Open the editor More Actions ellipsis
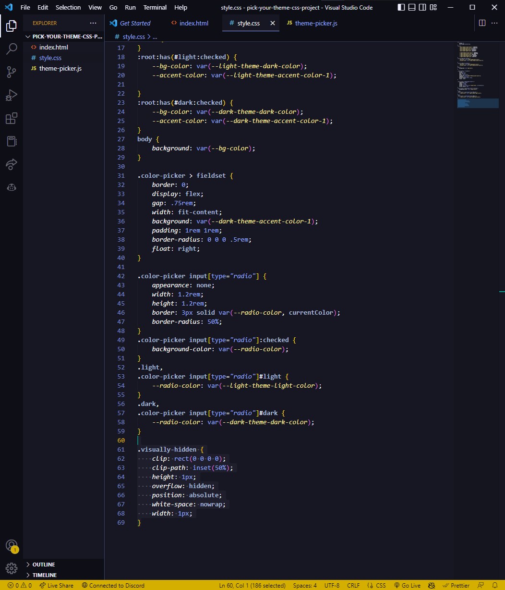This screenshot has width=505, height=590. [495, 23]
